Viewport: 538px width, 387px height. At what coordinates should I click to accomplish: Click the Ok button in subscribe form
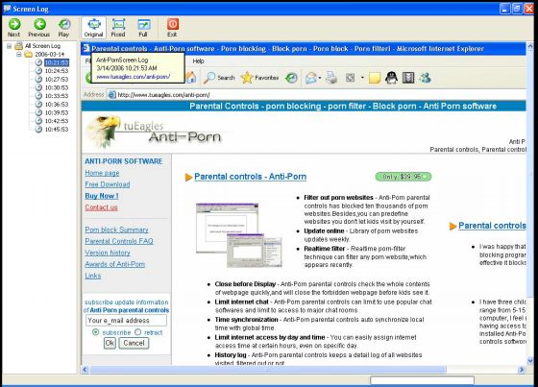(110, 343)
